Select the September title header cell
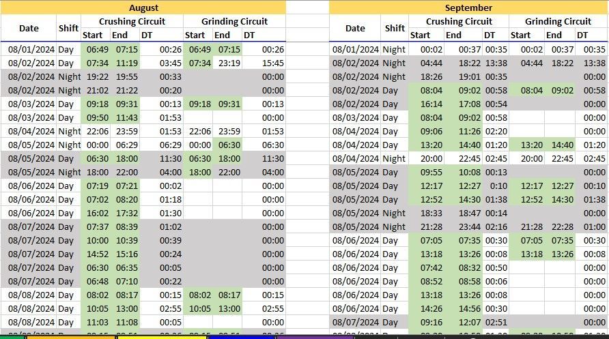Image resolution: width=609 pixels, height=339 pixels. pos(468,8)
